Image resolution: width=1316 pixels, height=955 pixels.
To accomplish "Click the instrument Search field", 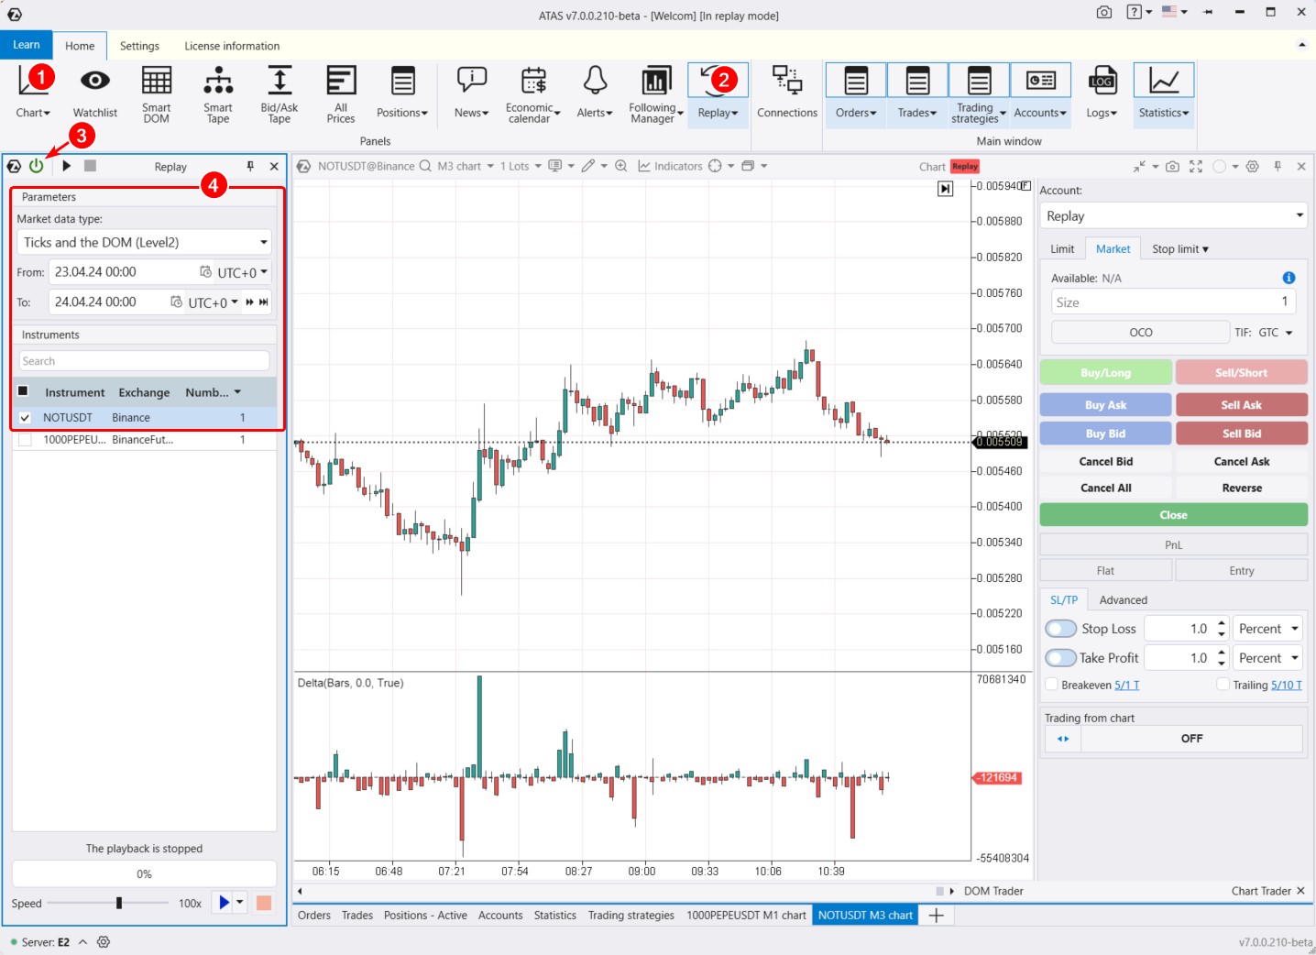I will [x=143, y=360].
